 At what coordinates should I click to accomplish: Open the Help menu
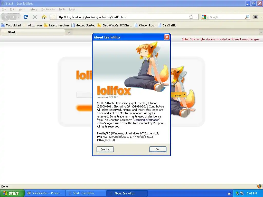click(72, 9)
